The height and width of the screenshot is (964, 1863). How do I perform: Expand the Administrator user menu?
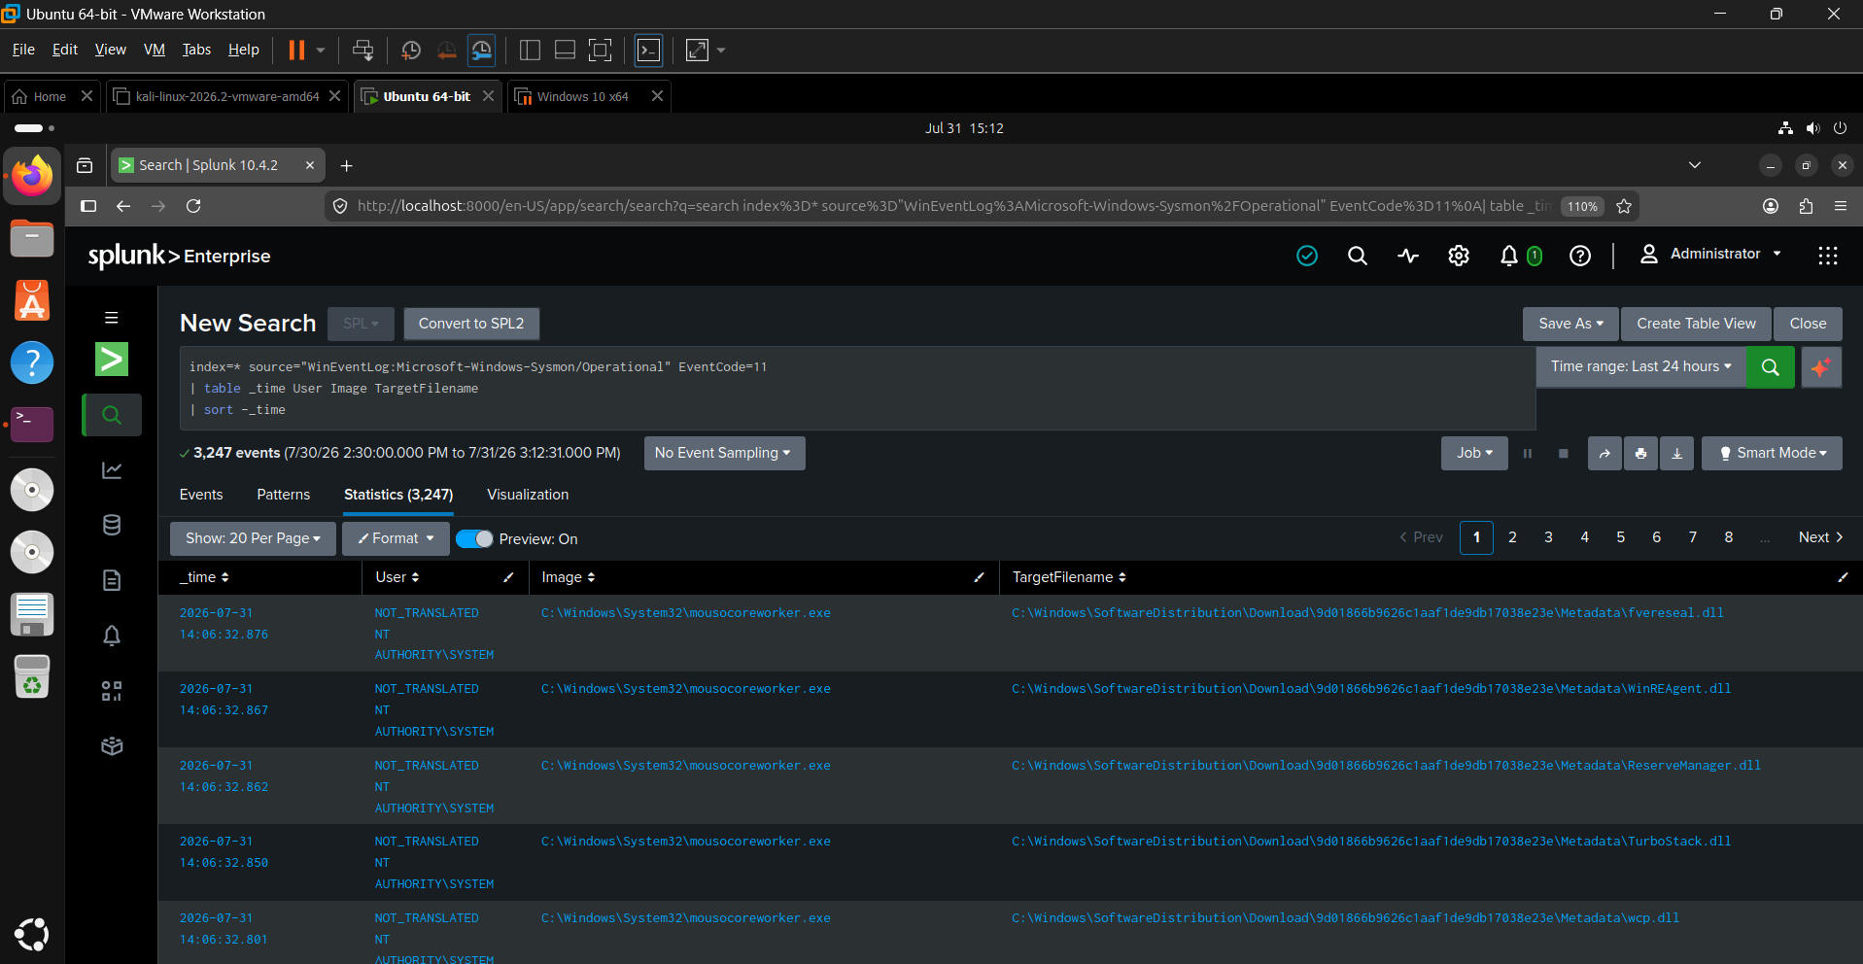(x=1711, y=255)
